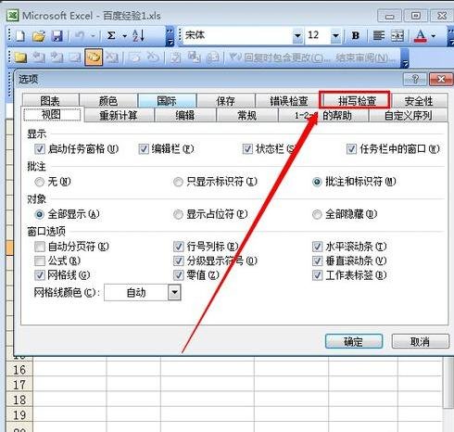Image resolution: width=454 pixels, height=432 pixels.
Task: Select the 视图 tab
Action: point(51,114)
